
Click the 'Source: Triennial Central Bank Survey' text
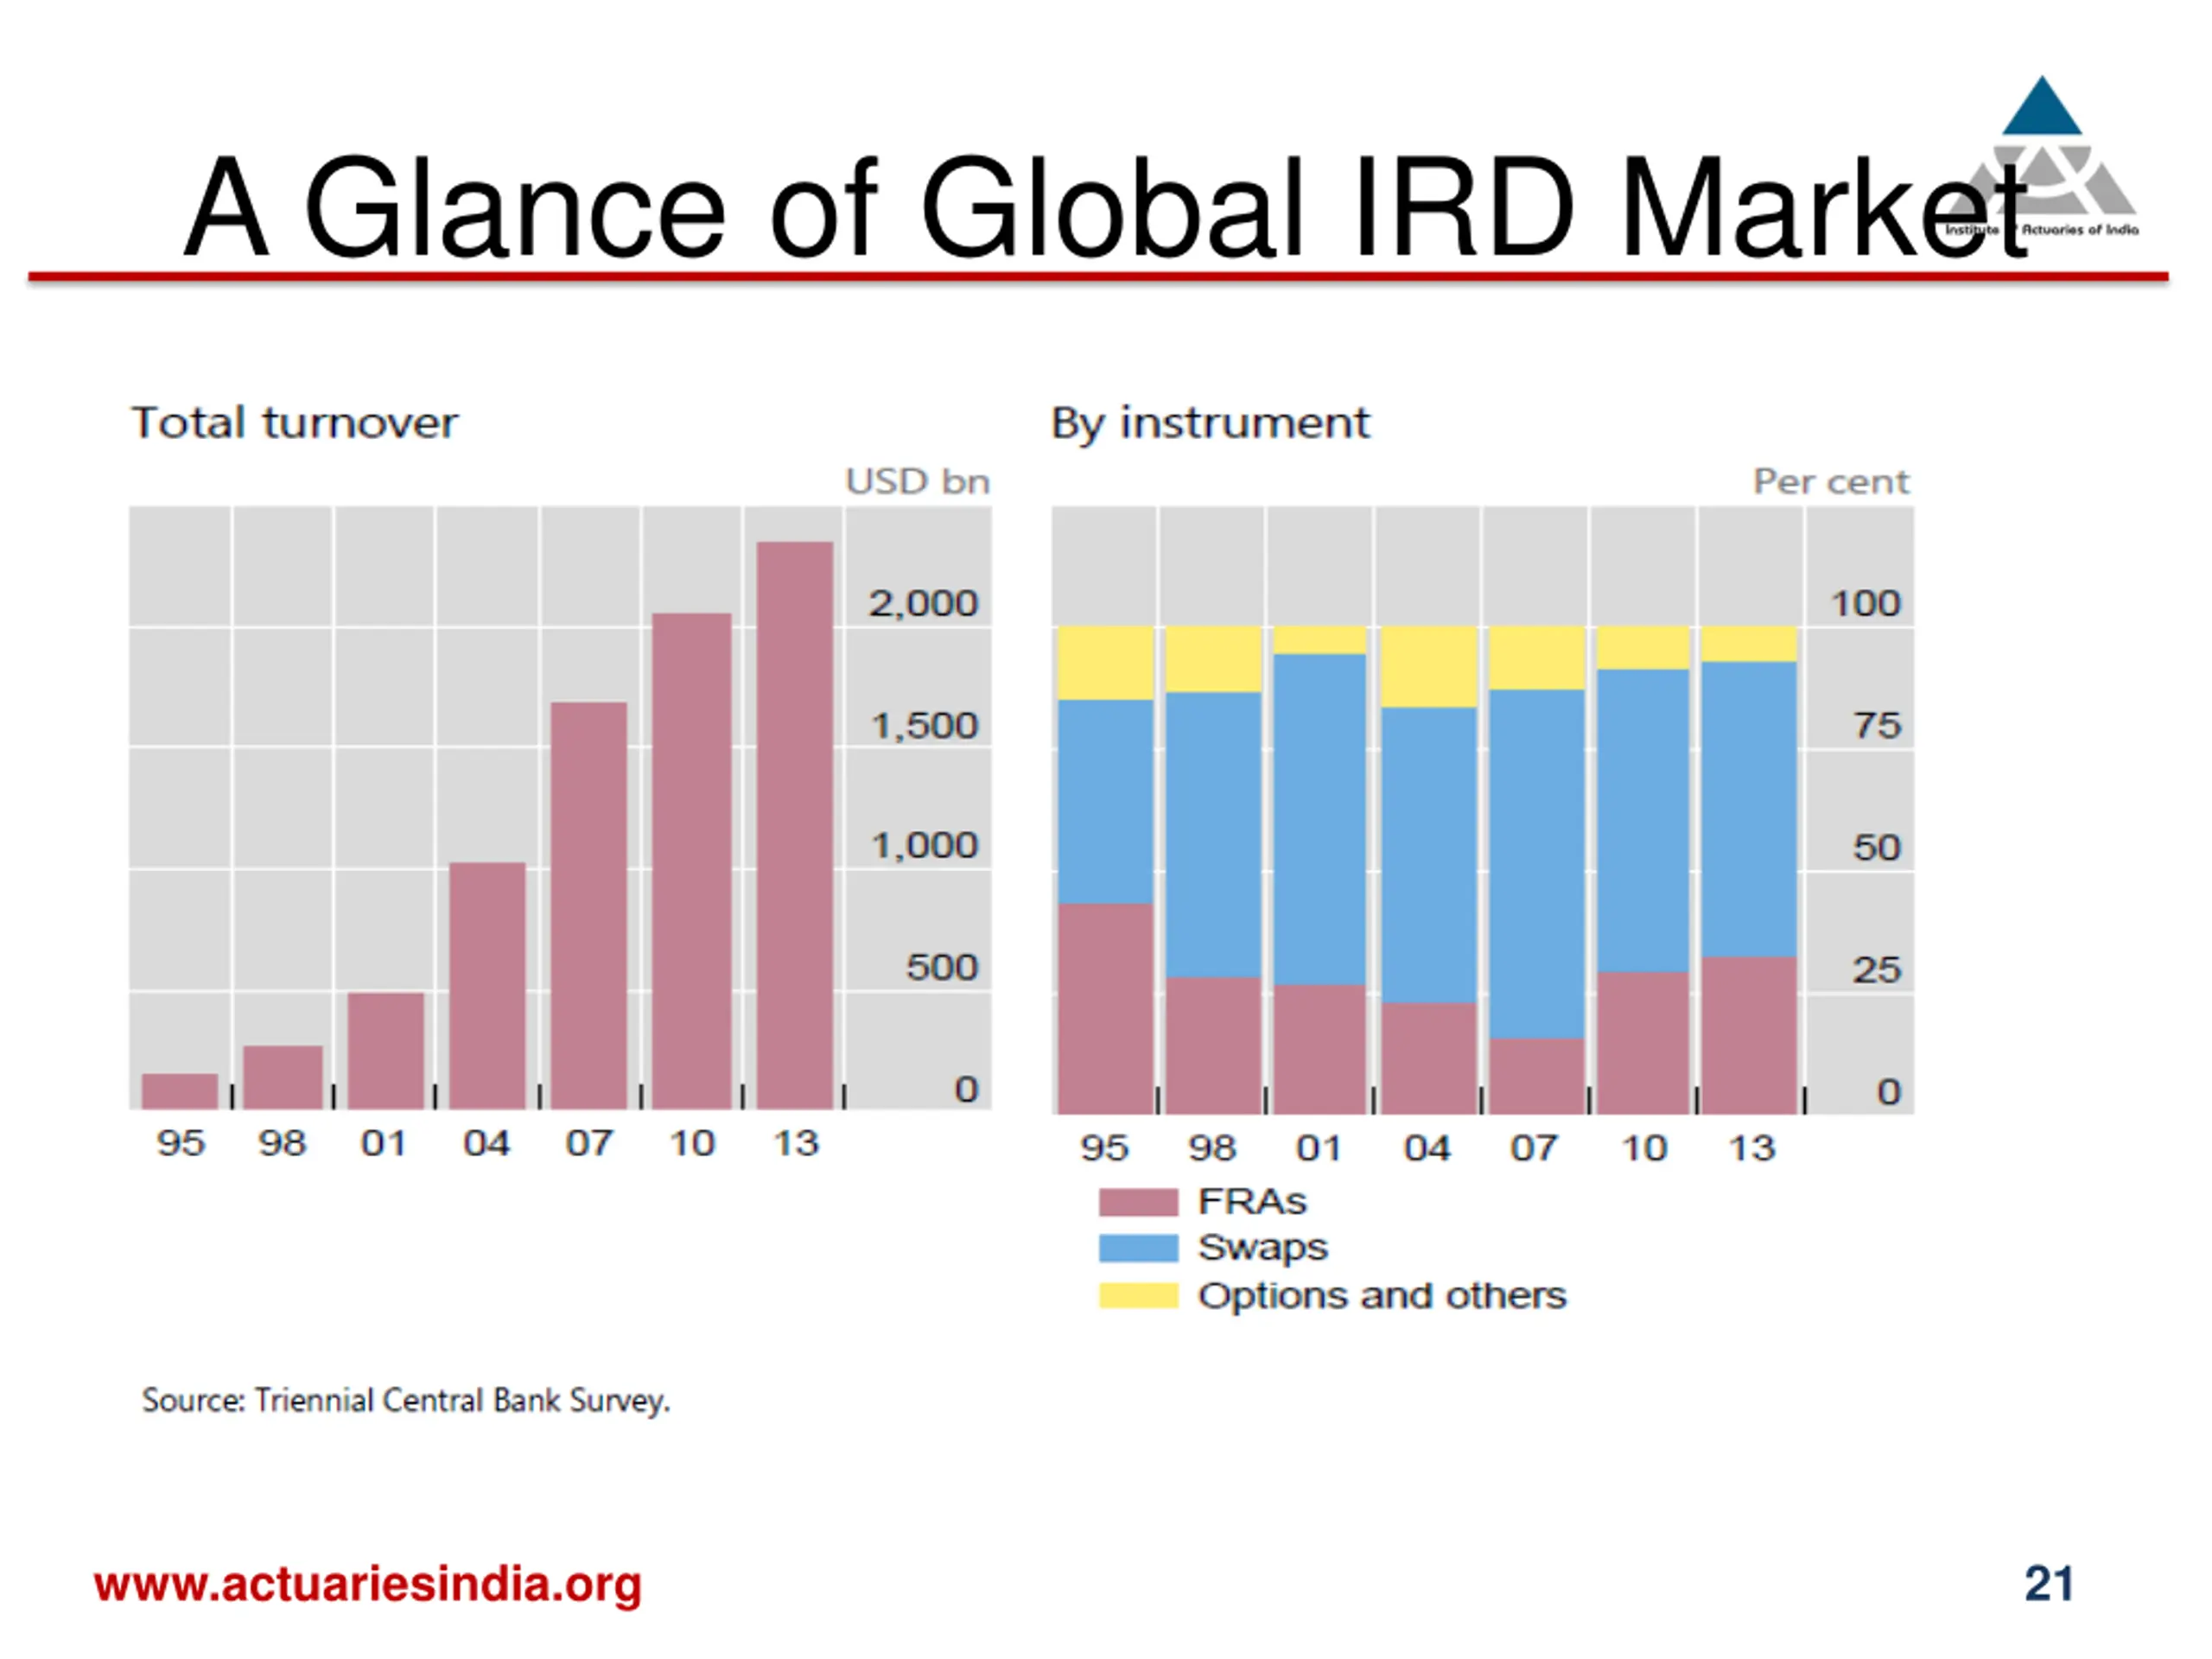point(406,1400)
